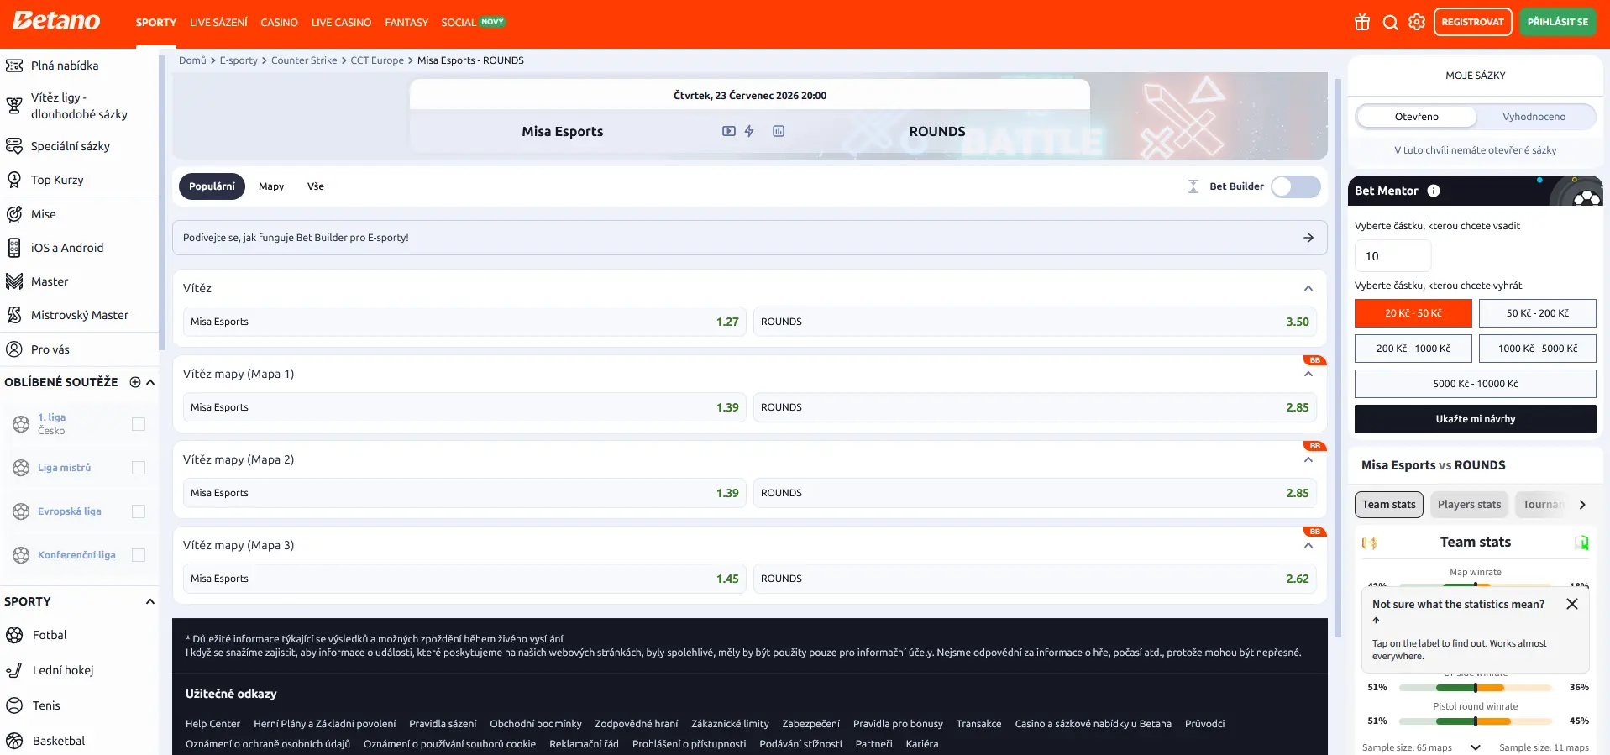This screenshot has width=1610, height=755.
Task: Switch to the Vše tab
Action: click(x=316, y=186)
